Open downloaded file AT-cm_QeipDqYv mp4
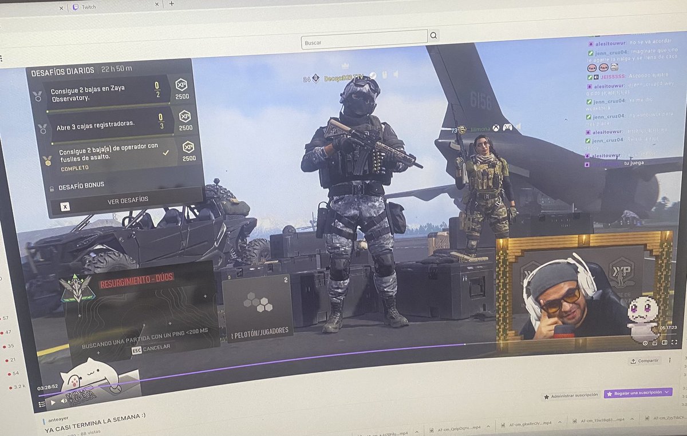The image size is (687, 436). (x=457, y=427)
